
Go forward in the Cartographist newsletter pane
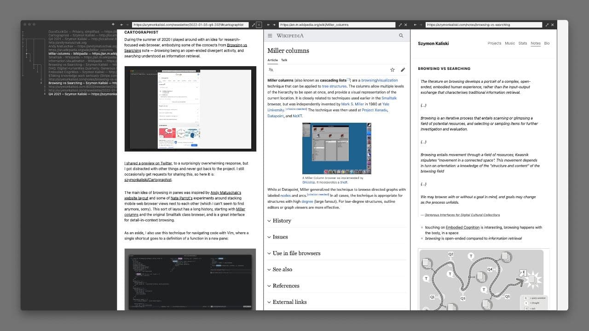pos(127,25)
